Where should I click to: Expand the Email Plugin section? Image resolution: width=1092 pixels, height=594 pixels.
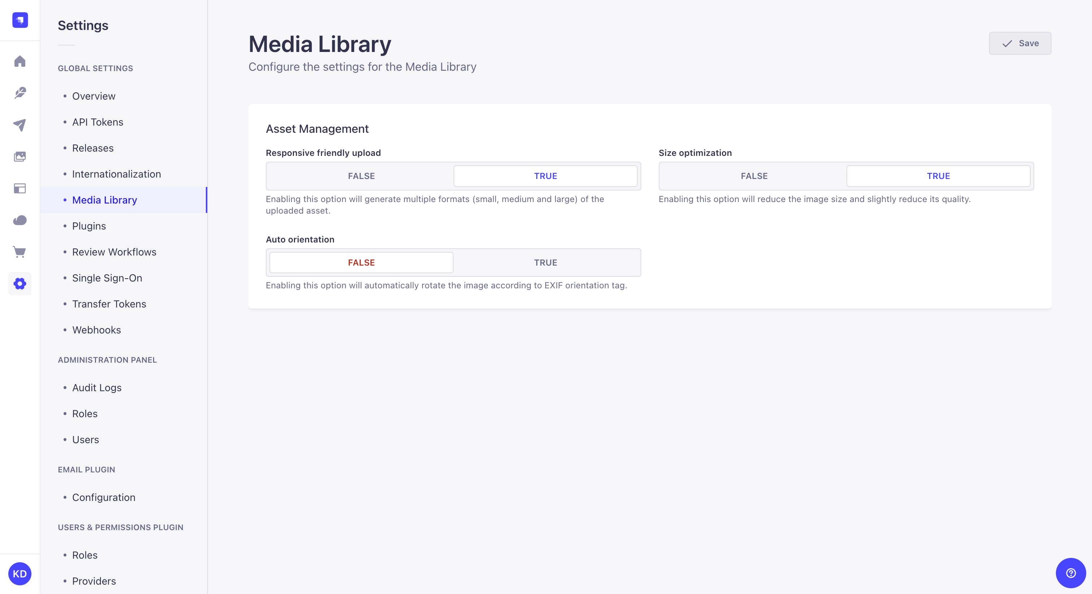click(86, 469)
